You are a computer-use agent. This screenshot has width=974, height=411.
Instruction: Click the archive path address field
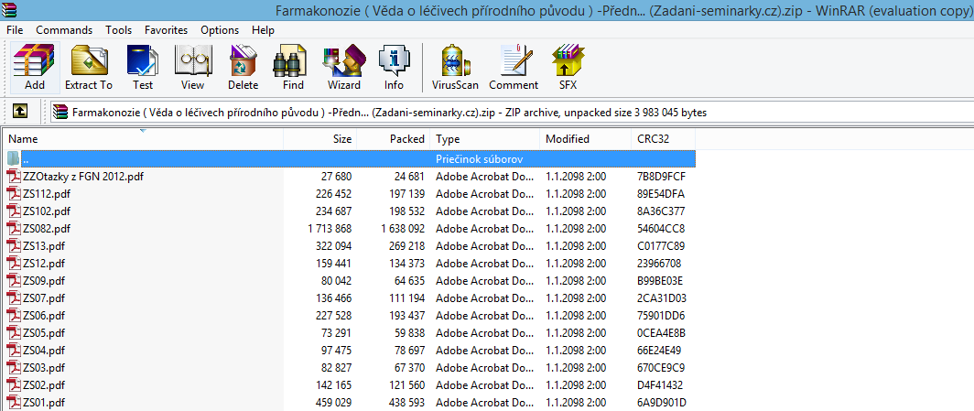tap(511, 113)
